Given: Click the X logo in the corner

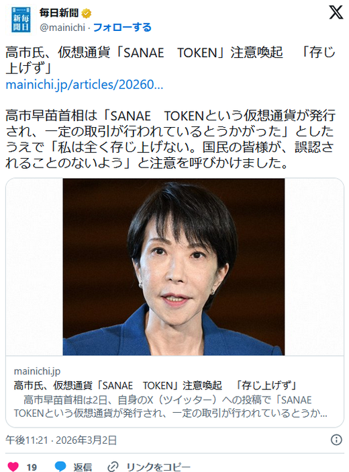Looking at the screenshot, I should 336,12.
